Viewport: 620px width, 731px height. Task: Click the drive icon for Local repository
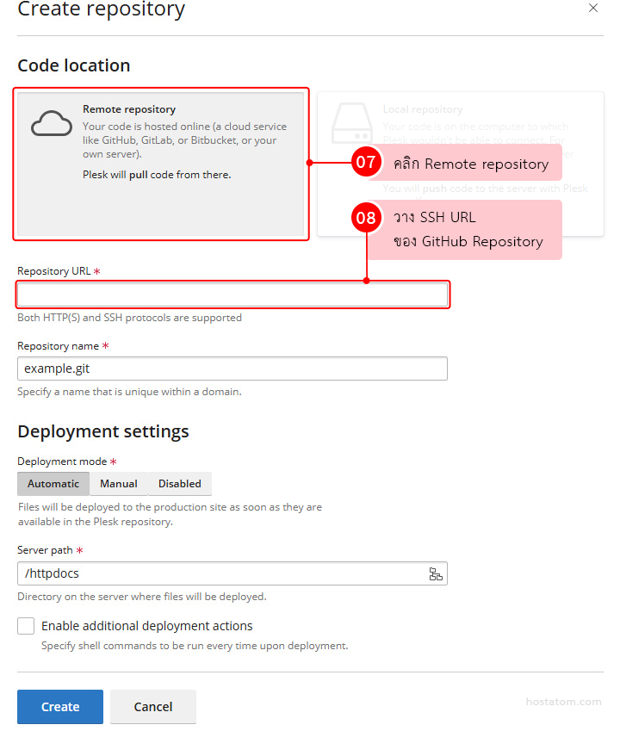click(x=352, y=123)
